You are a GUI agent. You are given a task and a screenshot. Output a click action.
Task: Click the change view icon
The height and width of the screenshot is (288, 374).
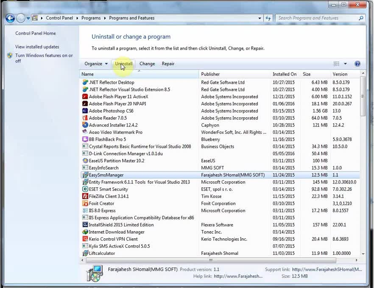pos(336,64)
